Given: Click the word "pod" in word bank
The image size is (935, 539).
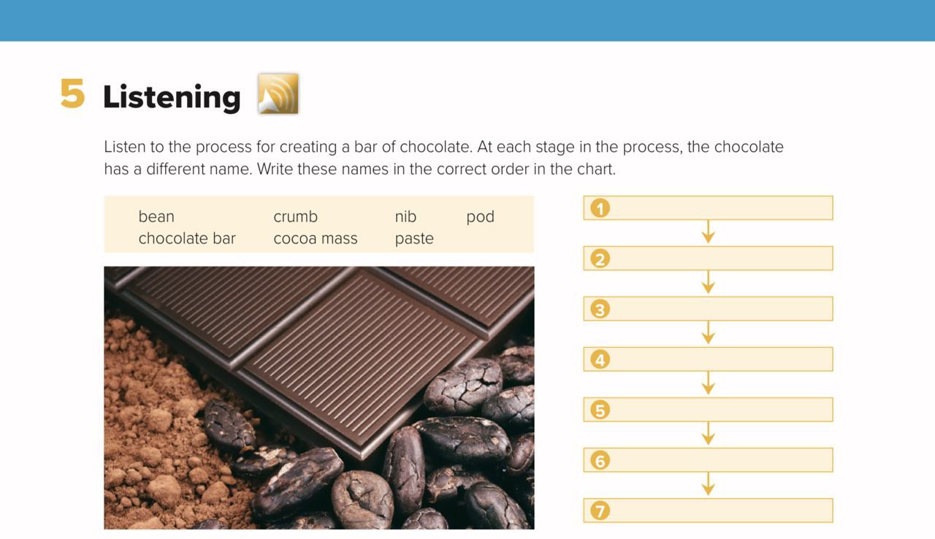Looking at the screenshot, I should click(480, 216).
